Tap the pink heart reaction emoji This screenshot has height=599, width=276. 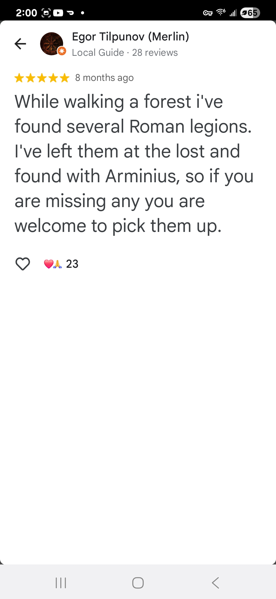tap(49, 264)
